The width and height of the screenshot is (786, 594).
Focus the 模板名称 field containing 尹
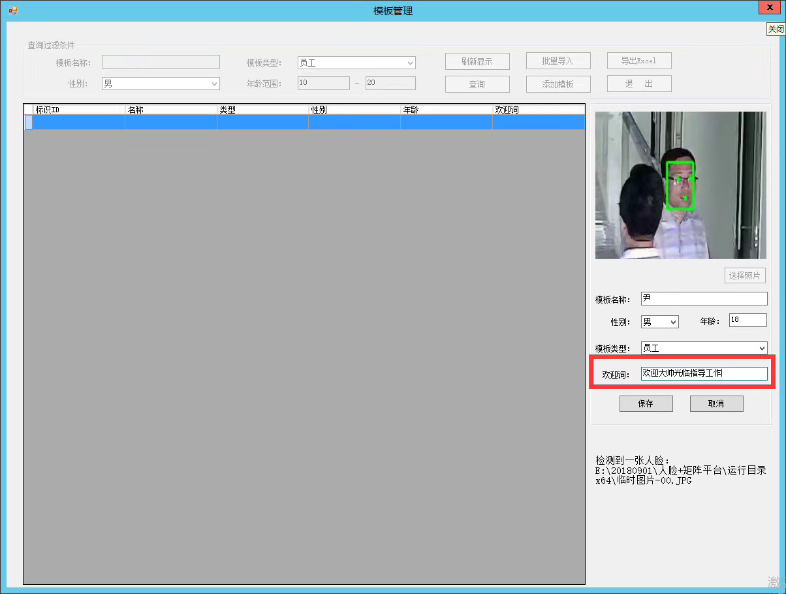(704, 298)
